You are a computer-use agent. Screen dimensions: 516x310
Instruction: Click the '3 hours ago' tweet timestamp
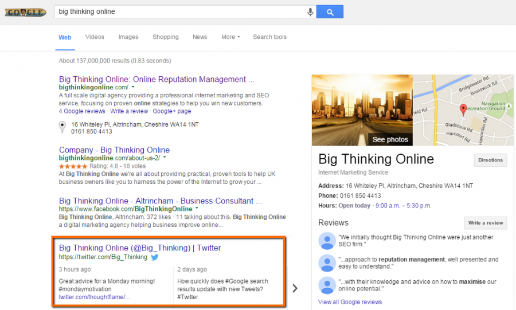pyautogui.click(x=75, y=269)
